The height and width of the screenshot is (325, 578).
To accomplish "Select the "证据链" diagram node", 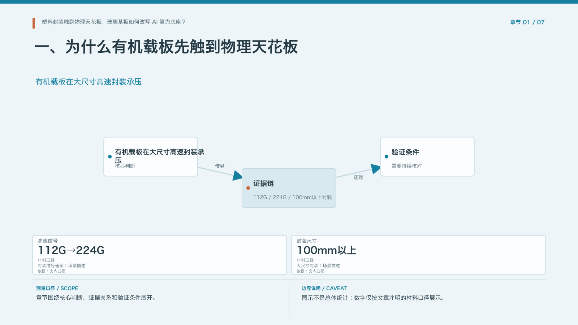I will click(x=289, y=188).
